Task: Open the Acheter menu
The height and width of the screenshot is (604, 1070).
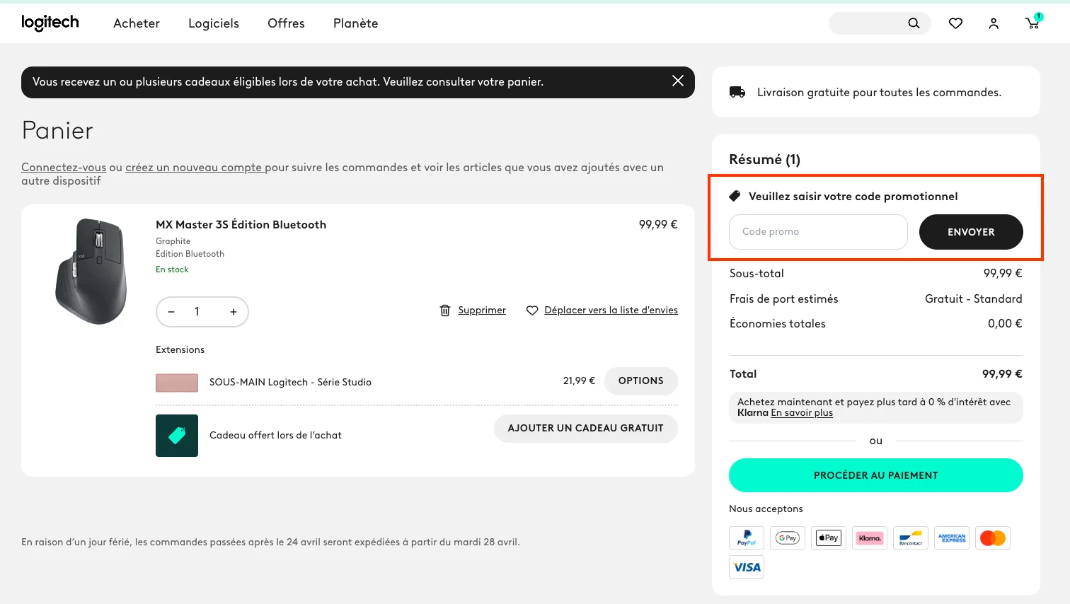Action: click(x=137, y=23)
